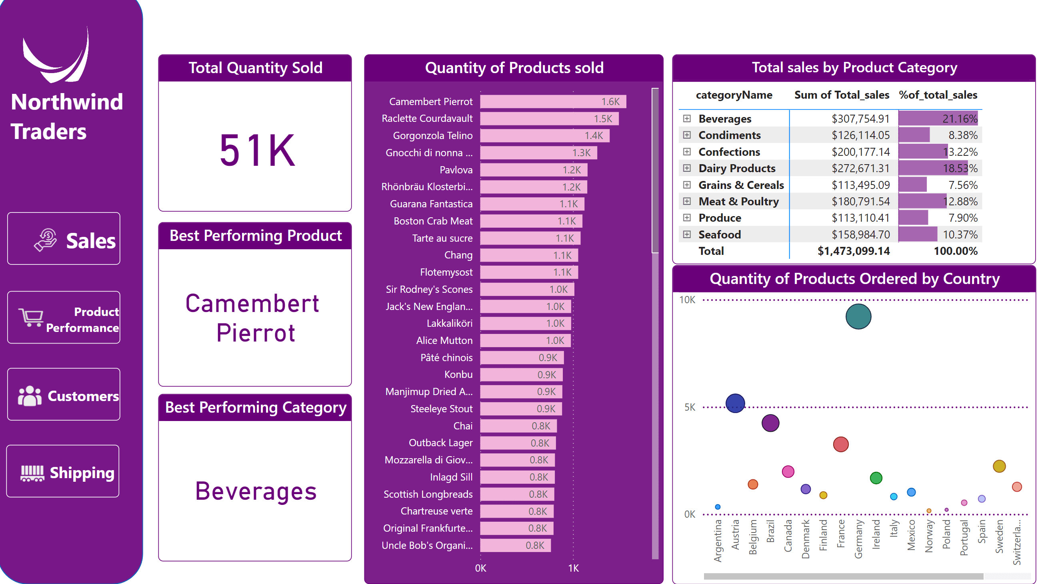Select the Austria bubble in chart
The height and width of the screenshot is (584, 1050).
pos(735,403)
